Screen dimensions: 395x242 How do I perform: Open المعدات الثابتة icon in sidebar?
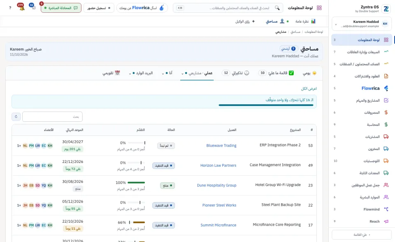click(386, 173)
